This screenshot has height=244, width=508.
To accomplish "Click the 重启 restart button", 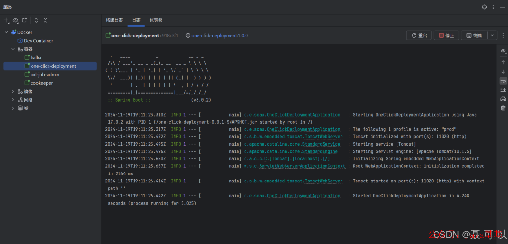I will pos(419,36).
